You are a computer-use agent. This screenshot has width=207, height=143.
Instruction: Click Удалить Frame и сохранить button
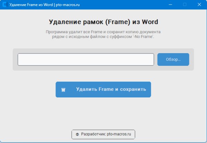103,90
